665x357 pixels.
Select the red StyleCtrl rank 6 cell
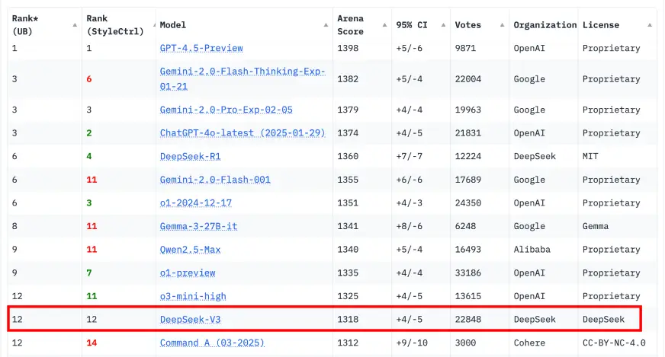pos(89,78)
